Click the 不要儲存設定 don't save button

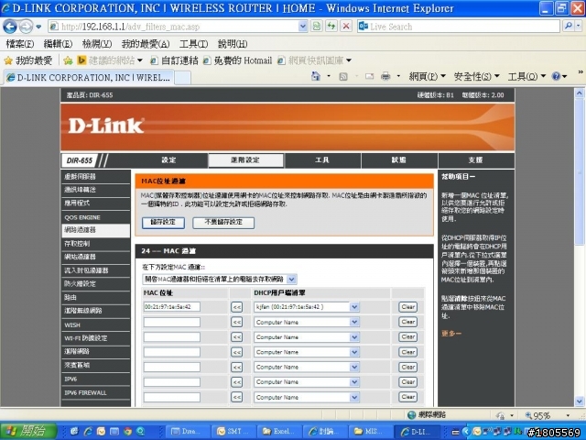223,223
